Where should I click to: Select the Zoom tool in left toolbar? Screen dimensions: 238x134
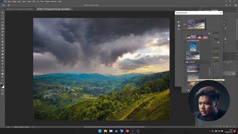[3, 77]
